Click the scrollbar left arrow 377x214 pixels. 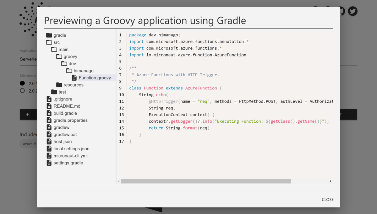pos(119,181)
